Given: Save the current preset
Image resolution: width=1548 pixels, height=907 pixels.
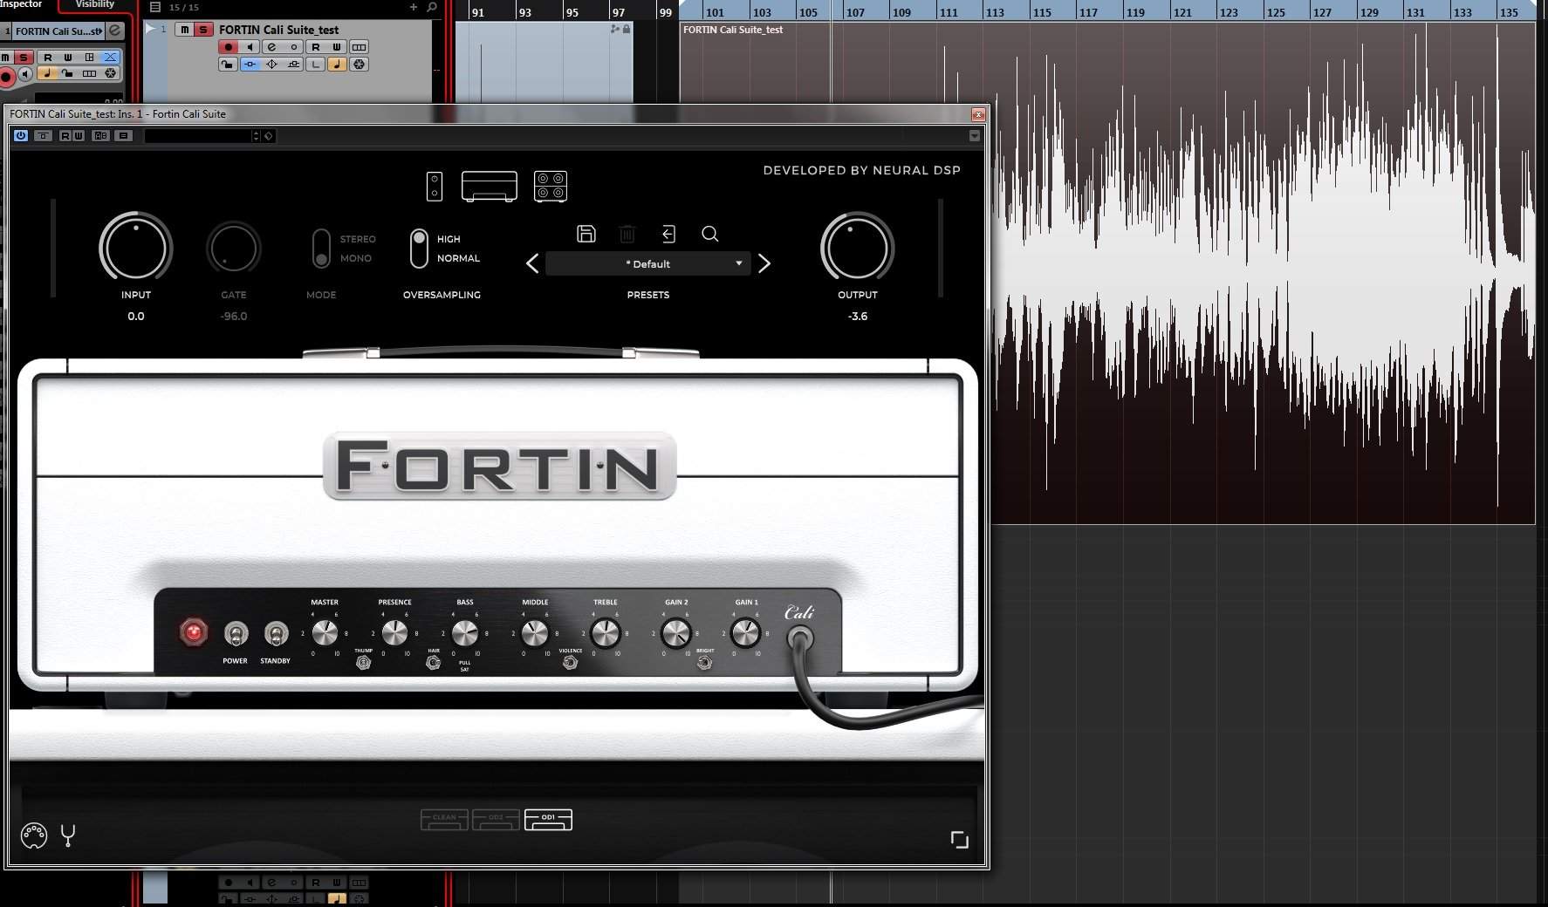Looking at the screenshot, I should [586, 234].
